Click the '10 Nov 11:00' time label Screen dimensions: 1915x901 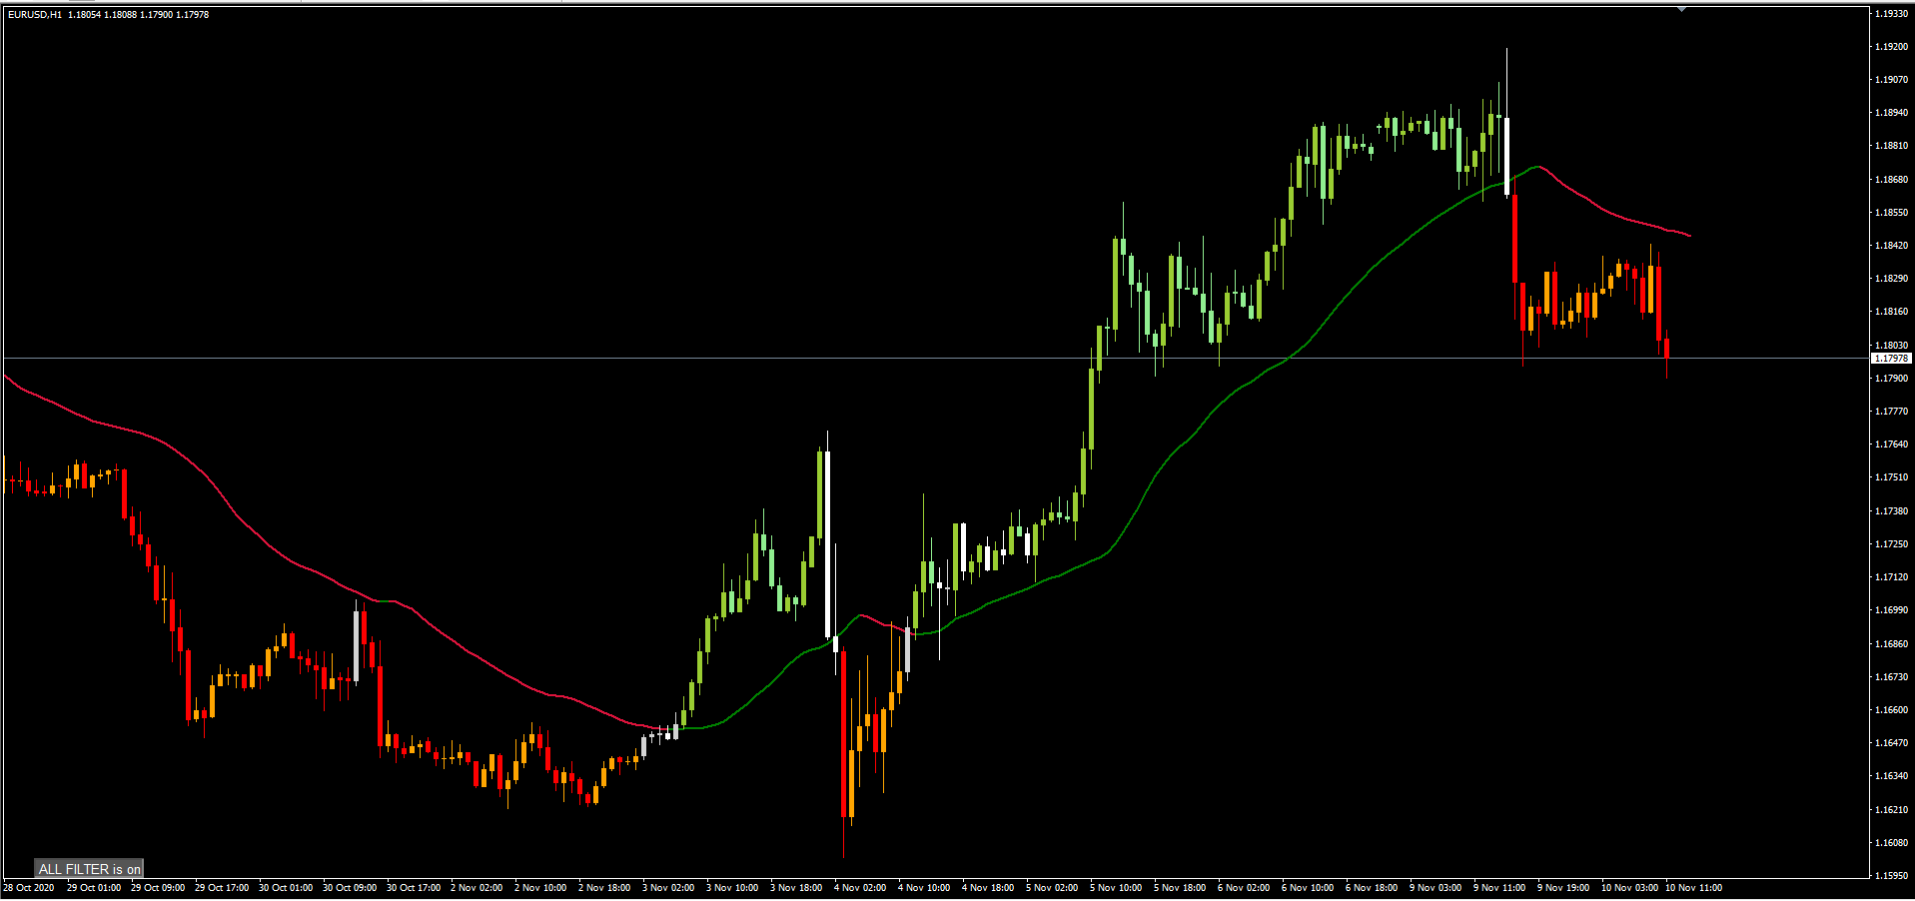point(1693,888)
